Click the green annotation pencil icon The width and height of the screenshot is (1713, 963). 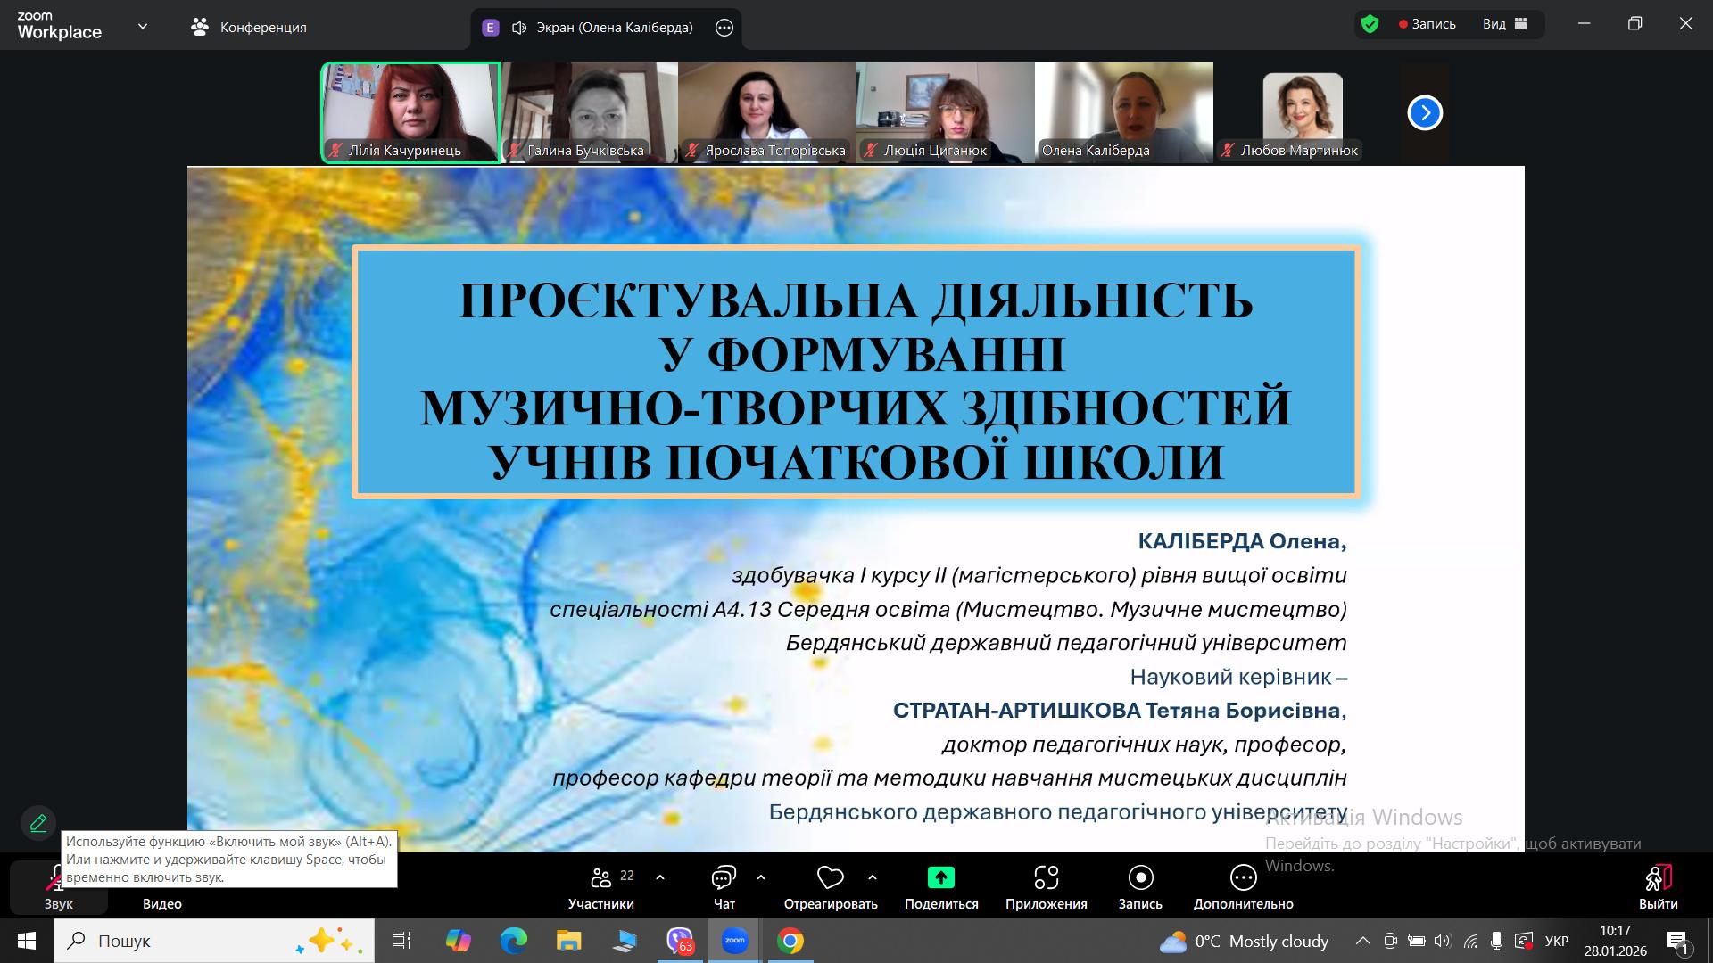point(38,823)
